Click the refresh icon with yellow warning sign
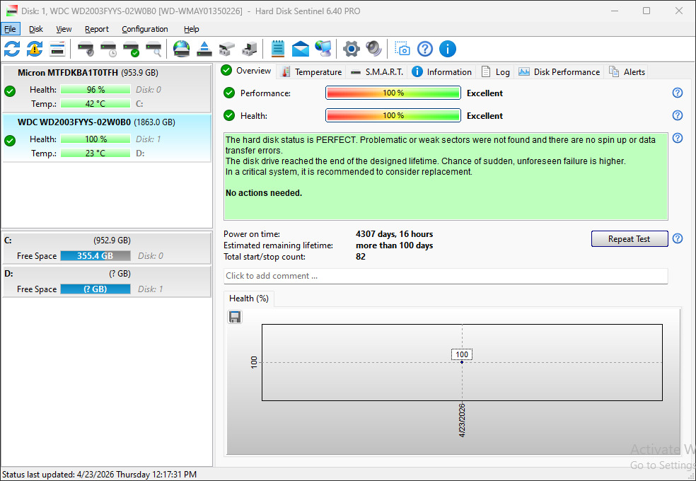 coord(35,49)
